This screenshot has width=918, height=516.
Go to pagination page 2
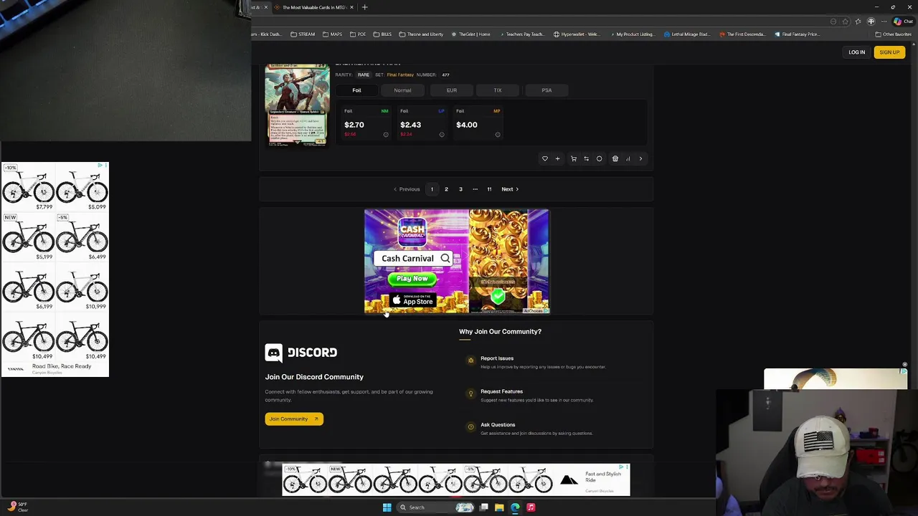446,189
